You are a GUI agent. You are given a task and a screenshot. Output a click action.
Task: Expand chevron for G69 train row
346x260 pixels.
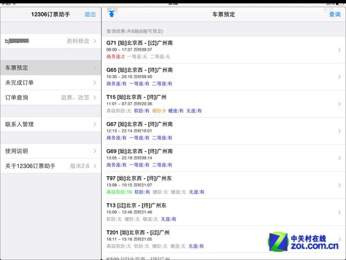click(339, 158)
